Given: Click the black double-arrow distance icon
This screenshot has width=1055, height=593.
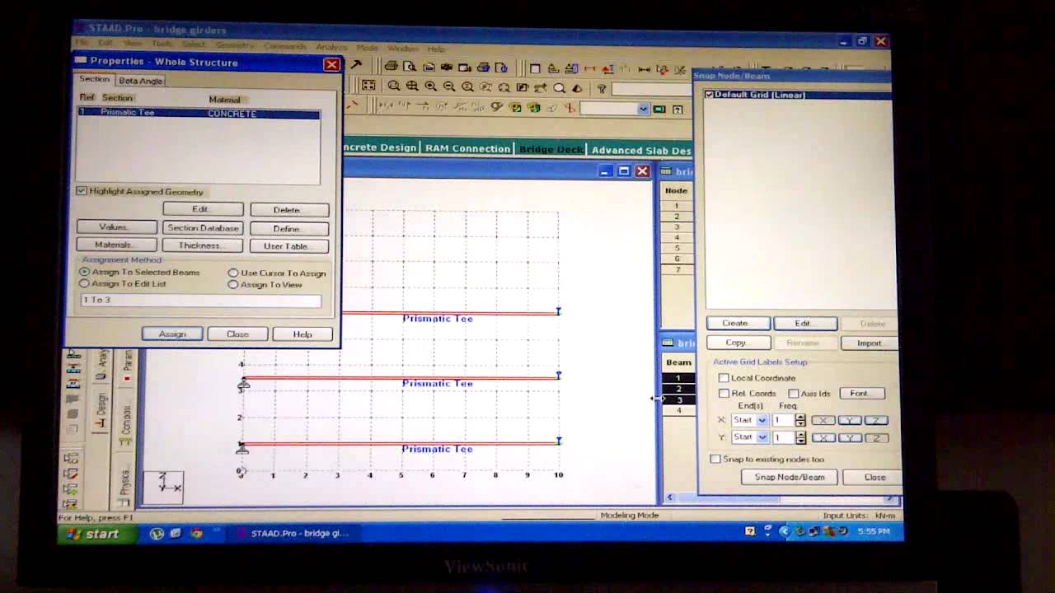Looking at the screenshot, I should [x=644, y=68].
